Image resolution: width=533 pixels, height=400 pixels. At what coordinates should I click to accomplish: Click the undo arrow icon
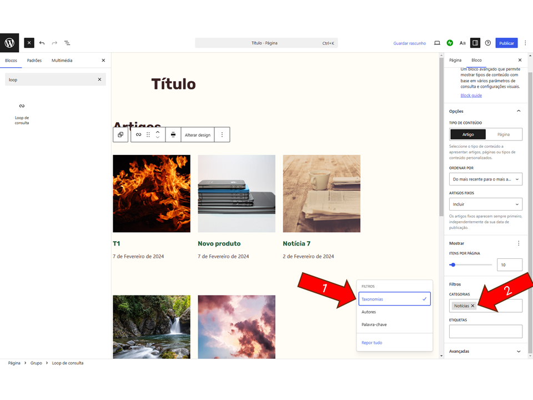pos(42,43)
